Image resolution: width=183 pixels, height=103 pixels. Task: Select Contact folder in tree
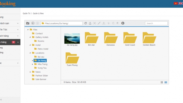[37, 34]
